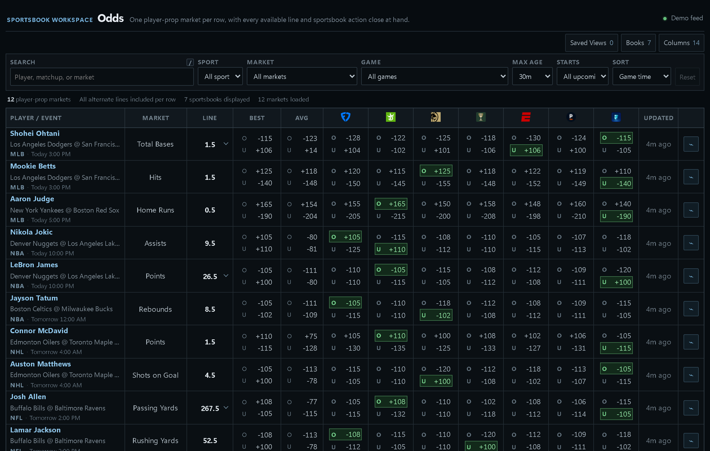Image resolution: width=710 pixels, height=451 pixels.
Task: Open the All markets dropdown
Action: (x=302, y=76)
